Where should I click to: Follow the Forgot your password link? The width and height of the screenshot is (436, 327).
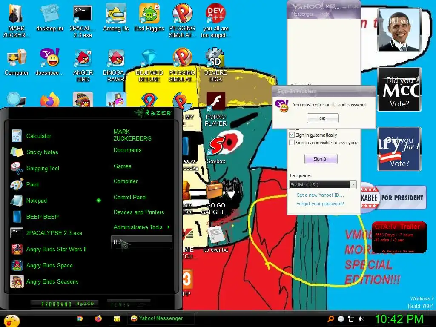pos(320,204)
